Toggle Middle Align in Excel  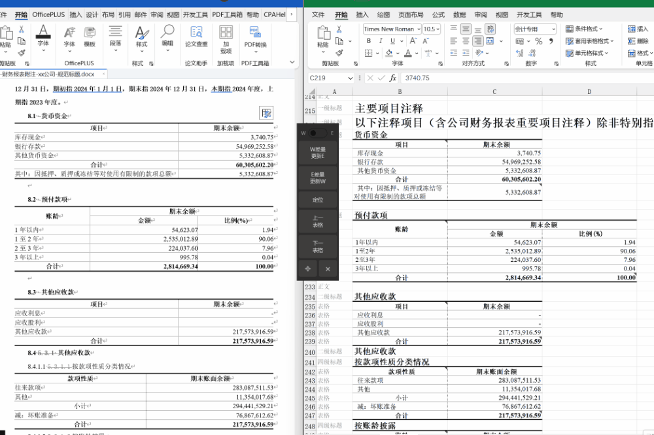(x=466, y=29)
